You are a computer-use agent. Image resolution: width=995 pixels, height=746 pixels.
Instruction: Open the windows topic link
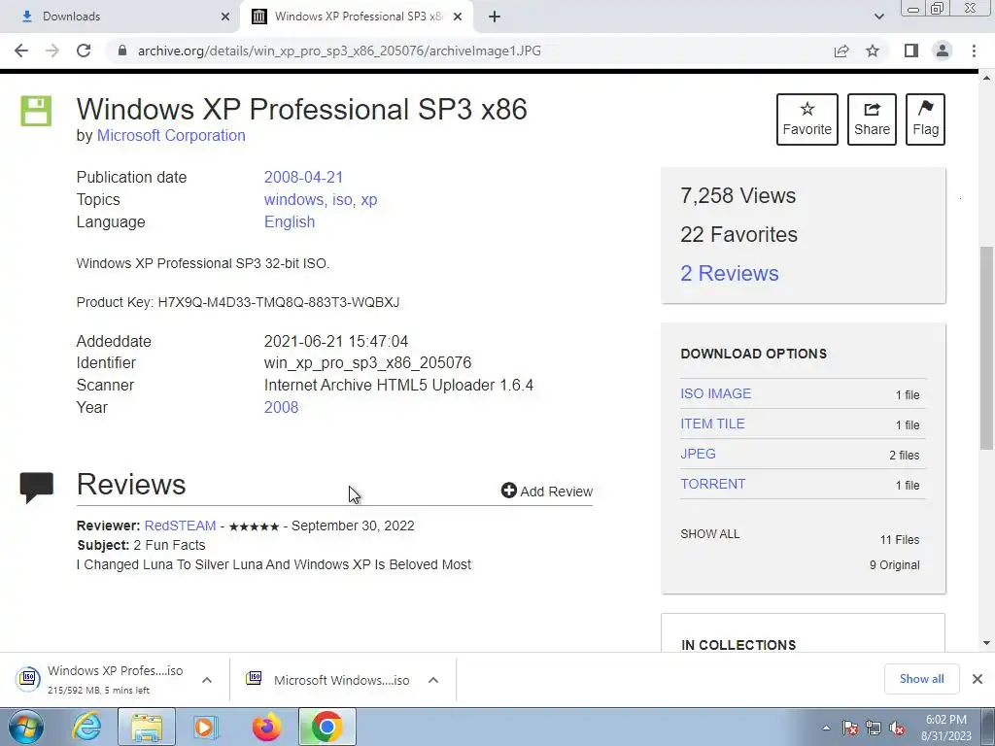point(293,199)
